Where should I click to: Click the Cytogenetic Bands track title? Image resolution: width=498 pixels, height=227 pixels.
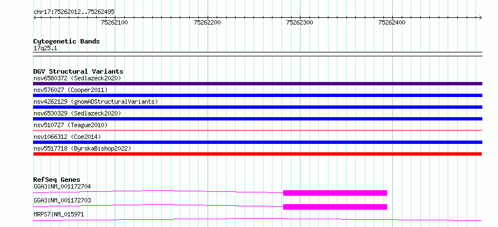click(x=67, y=41)
